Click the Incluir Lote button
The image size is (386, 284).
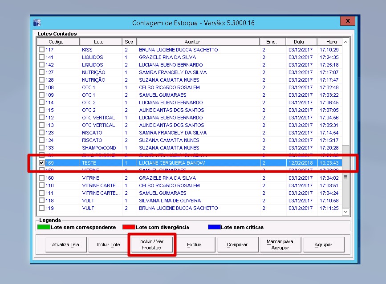click(108, 245)
